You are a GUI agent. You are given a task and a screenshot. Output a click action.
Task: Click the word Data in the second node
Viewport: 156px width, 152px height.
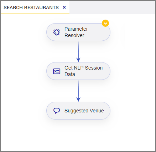point(70,74)
